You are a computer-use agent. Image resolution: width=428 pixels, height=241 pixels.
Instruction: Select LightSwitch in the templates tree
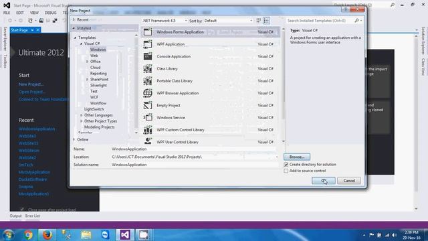(94, 109)
